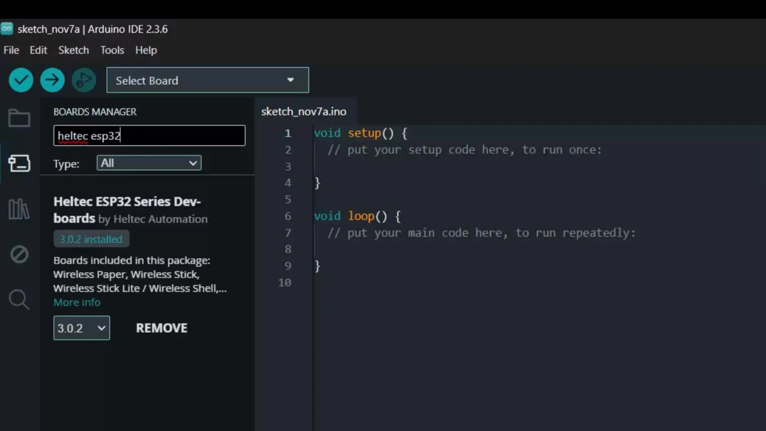The image size is (766, 431).
Task: Expand the Type filter dropdown
Action: point(149,163)
